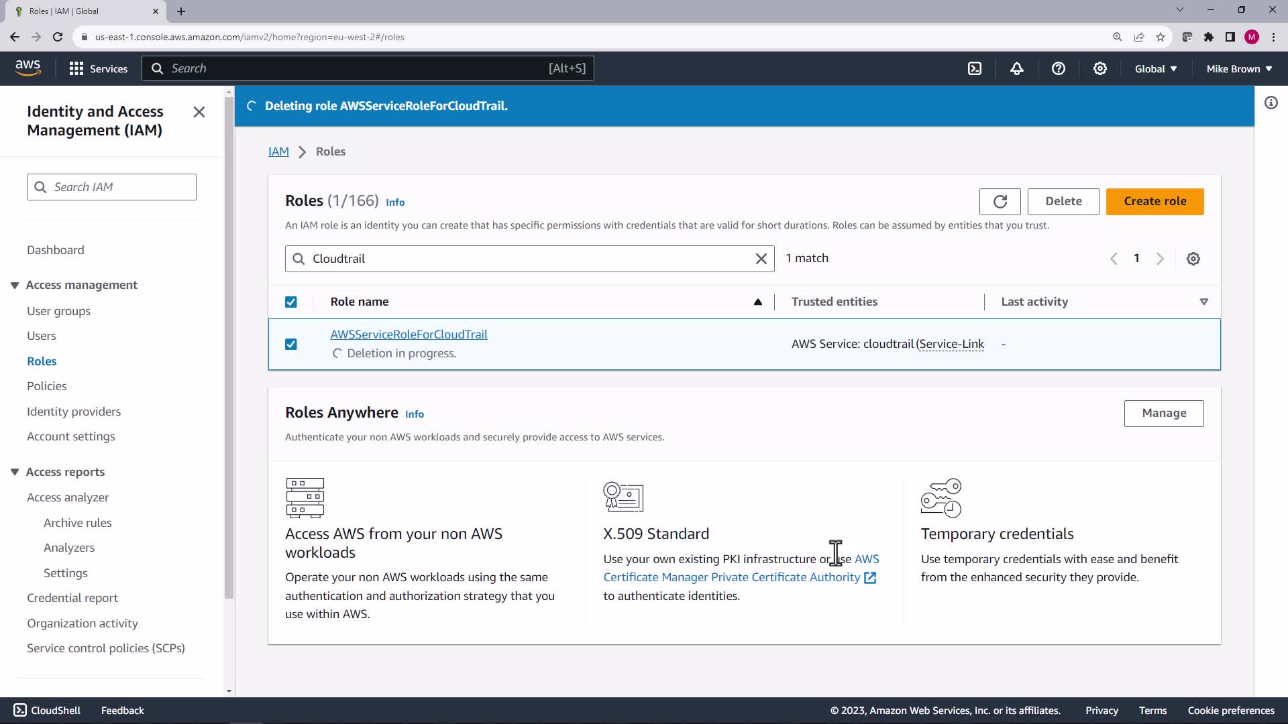The height and width of the screenshot is (724, 1288).
Task: Click the Create role button
Action: (1154, 201)
